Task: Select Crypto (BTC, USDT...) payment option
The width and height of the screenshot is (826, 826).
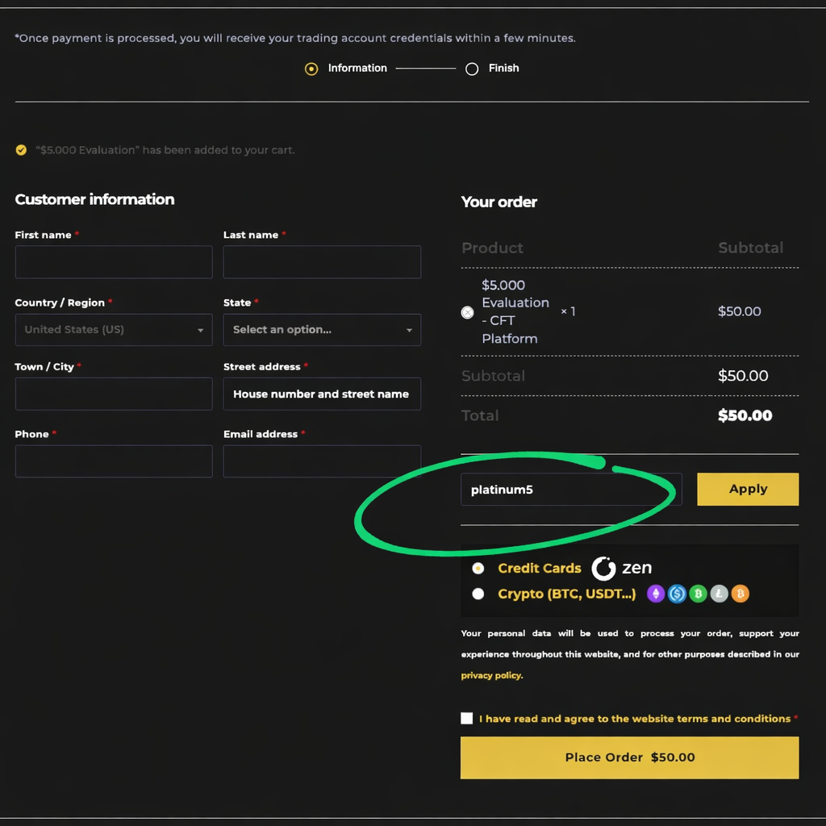Action: [478, 594]
